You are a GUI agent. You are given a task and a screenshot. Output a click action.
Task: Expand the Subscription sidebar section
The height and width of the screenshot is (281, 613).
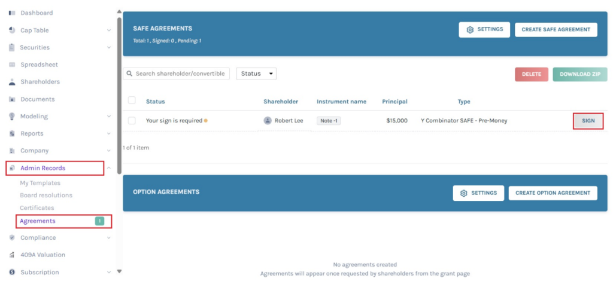[x=108, y=272]
